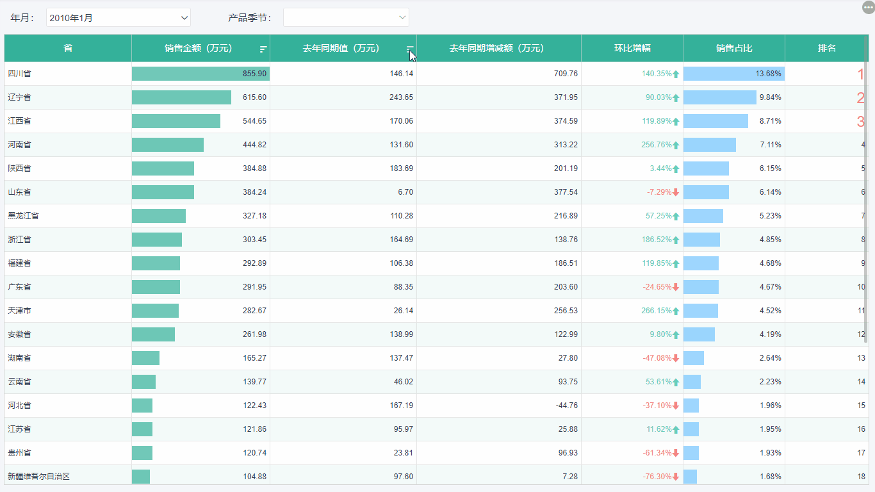Select the 省 column header
This screenshot has height=492, width=875.
tap(68, 49)
